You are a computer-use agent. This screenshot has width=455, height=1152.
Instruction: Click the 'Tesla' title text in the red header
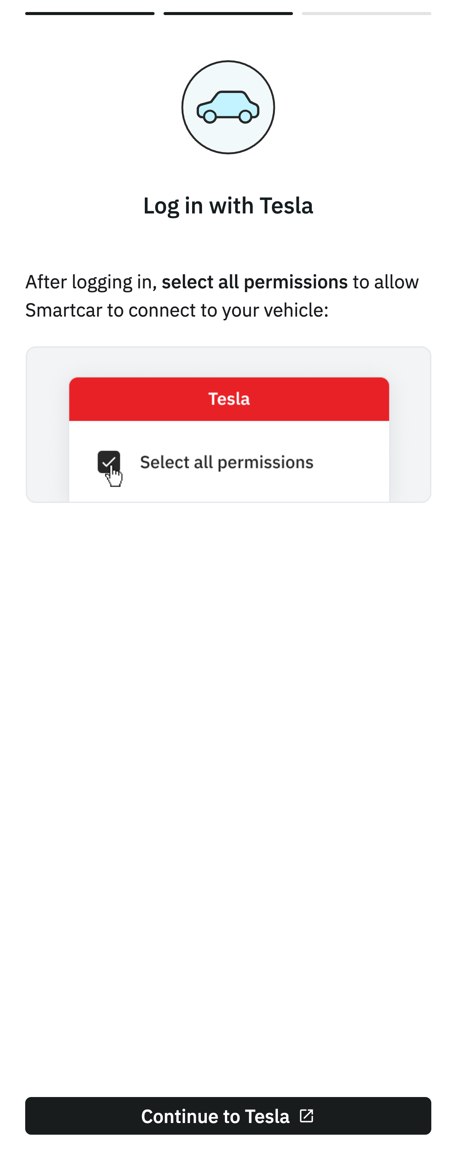coord(229,399)
